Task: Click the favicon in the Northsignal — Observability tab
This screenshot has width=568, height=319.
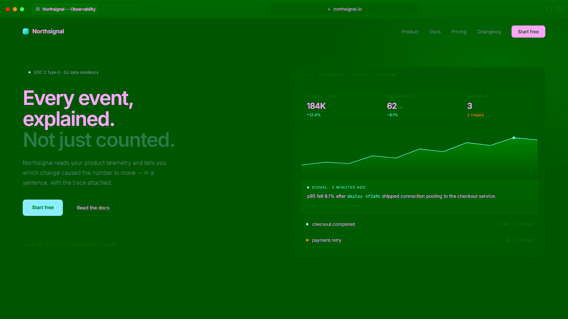Action: tap(38, 9)
